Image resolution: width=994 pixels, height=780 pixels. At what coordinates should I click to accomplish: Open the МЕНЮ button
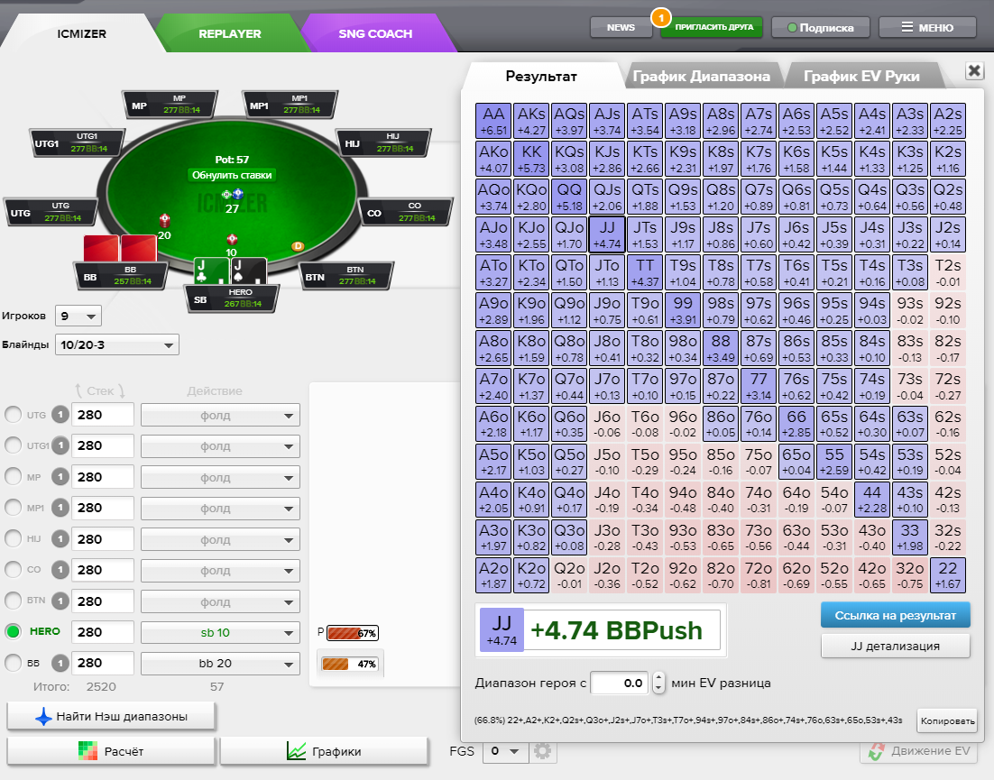click(x=927, y=27)
